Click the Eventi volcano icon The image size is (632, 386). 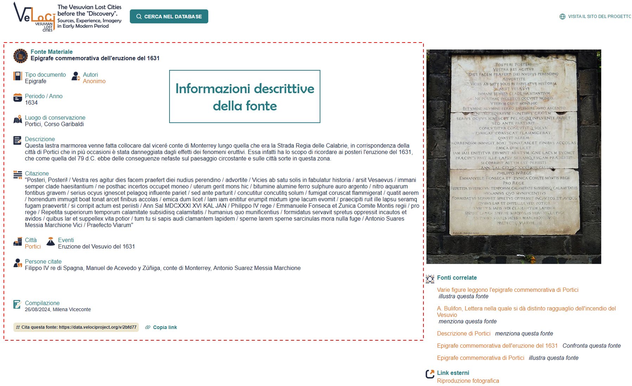tap(51, 242)
